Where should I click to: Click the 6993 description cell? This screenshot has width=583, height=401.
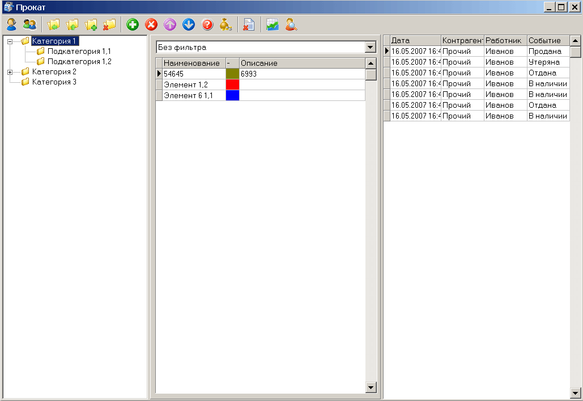pyautogui.click(x=303, y=74)
